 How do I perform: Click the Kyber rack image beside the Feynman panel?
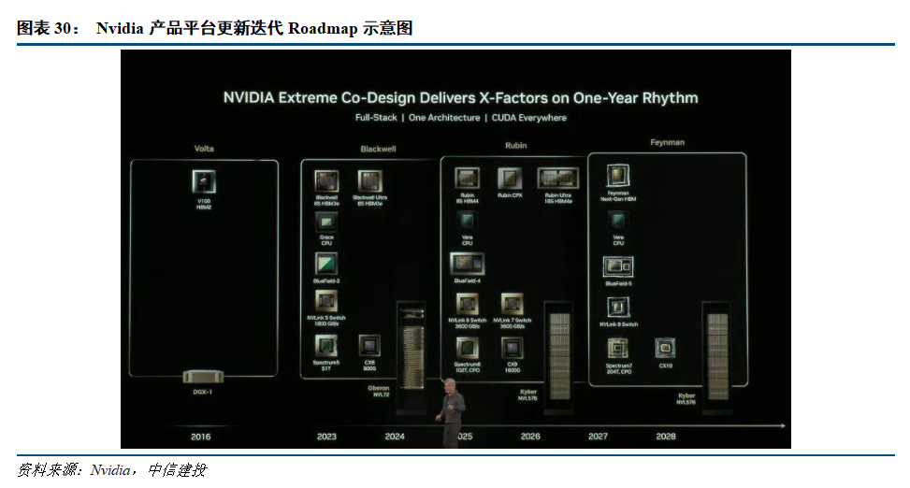(717, 357)
